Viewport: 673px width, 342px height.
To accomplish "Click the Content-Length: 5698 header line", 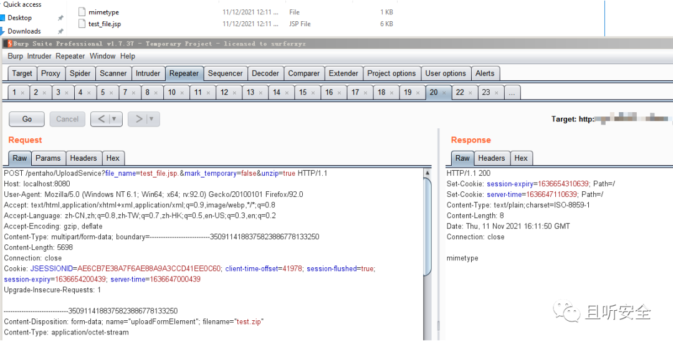I will click(39, 247).
